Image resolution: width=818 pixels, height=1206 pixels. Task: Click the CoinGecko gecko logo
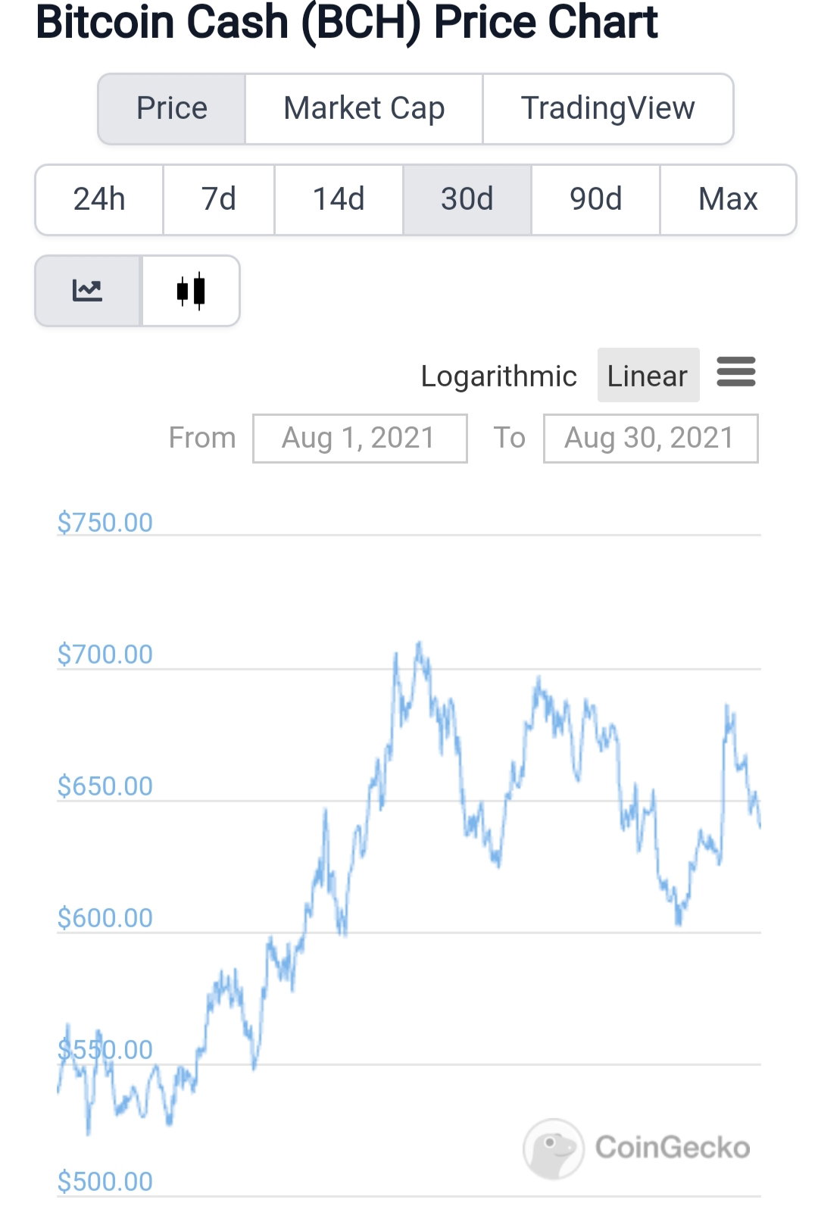click(553, 1148)
